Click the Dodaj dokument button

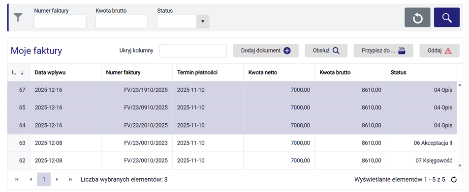coord(266,51)
